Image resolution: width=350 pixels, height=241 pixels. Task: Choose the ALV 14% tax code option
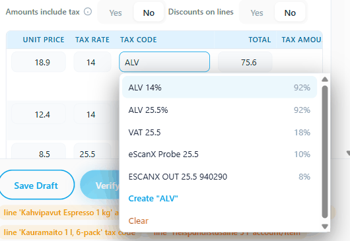coord(219,87)
